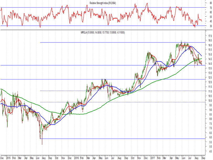The image size is (213, 160).
Task: Select the 9.5 price axis label
Action: click(x=211, y=105)
